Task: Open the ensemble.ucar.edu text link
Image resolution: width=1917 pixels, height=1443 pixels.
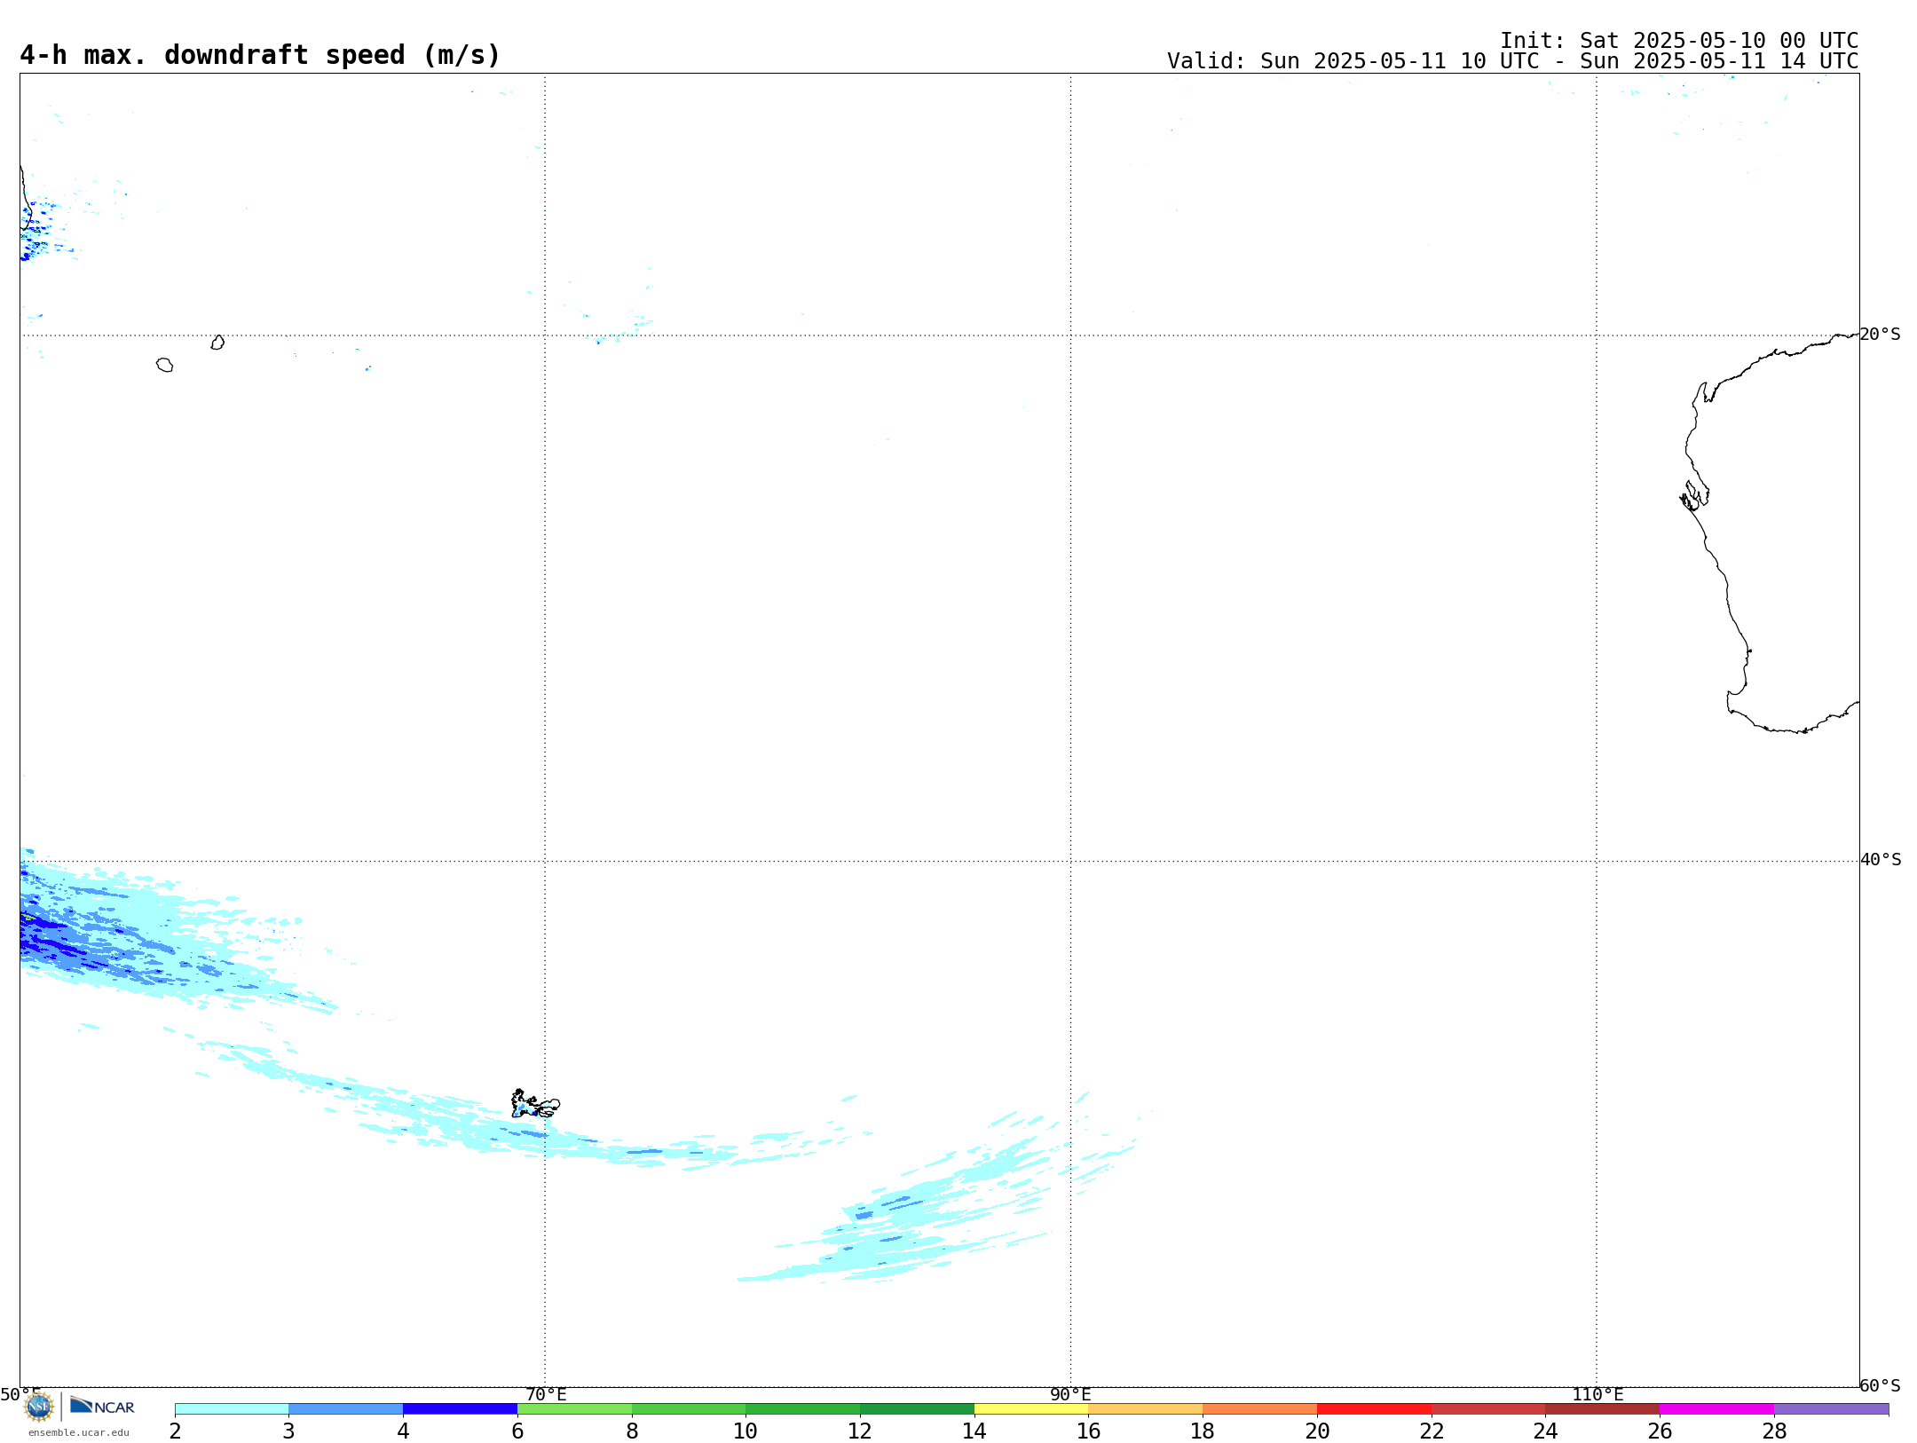Action: [x=79, y=1432]
